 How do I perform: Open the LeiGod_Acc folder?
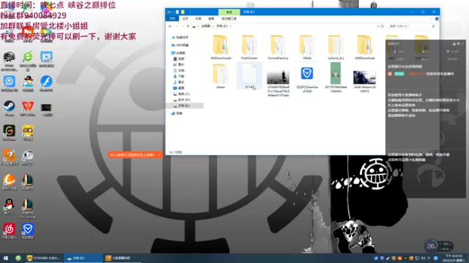coord(335,47)
